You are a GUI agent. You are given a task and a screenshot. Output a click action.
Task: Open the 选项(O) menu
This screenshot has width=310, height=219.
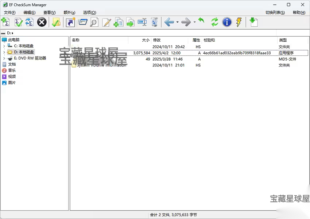[x=90, y=12]
